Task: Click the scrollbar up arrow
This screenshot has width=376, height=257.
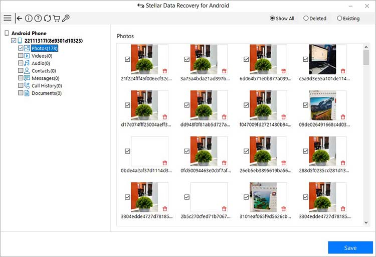Action: (x=366, y=47)
